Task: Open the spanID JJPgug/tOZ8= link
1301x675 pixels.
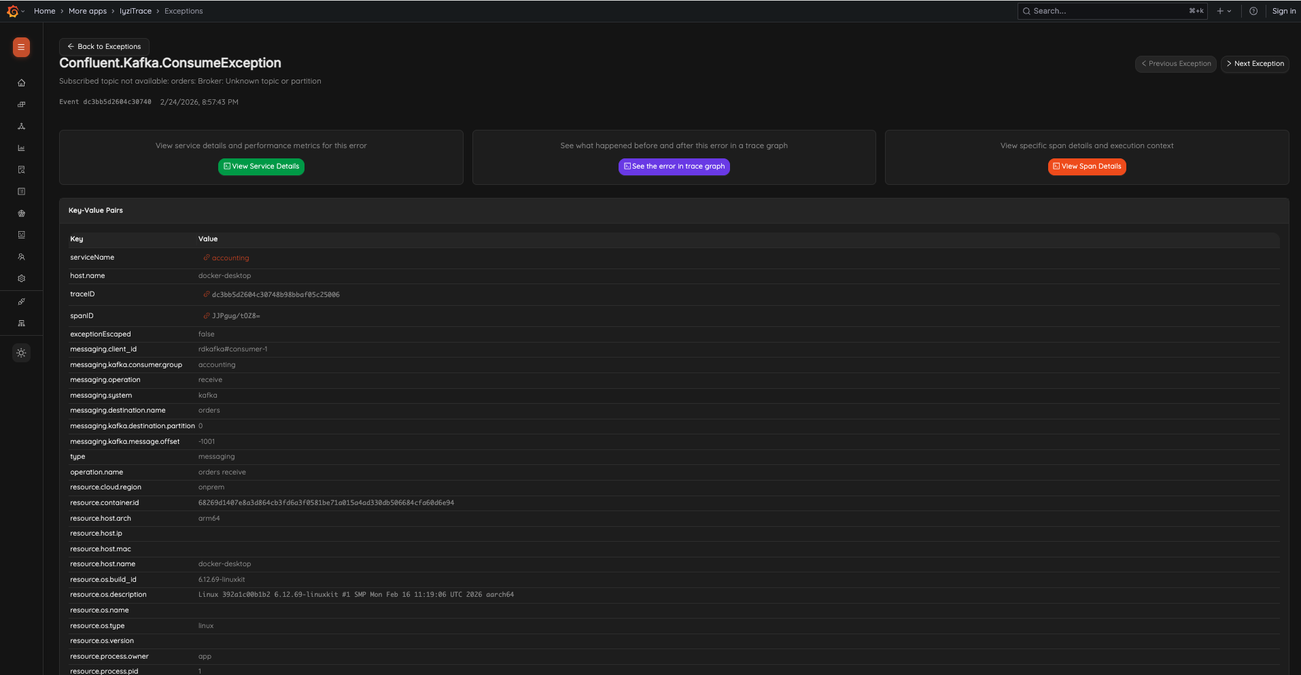Action: coord(232,316)
